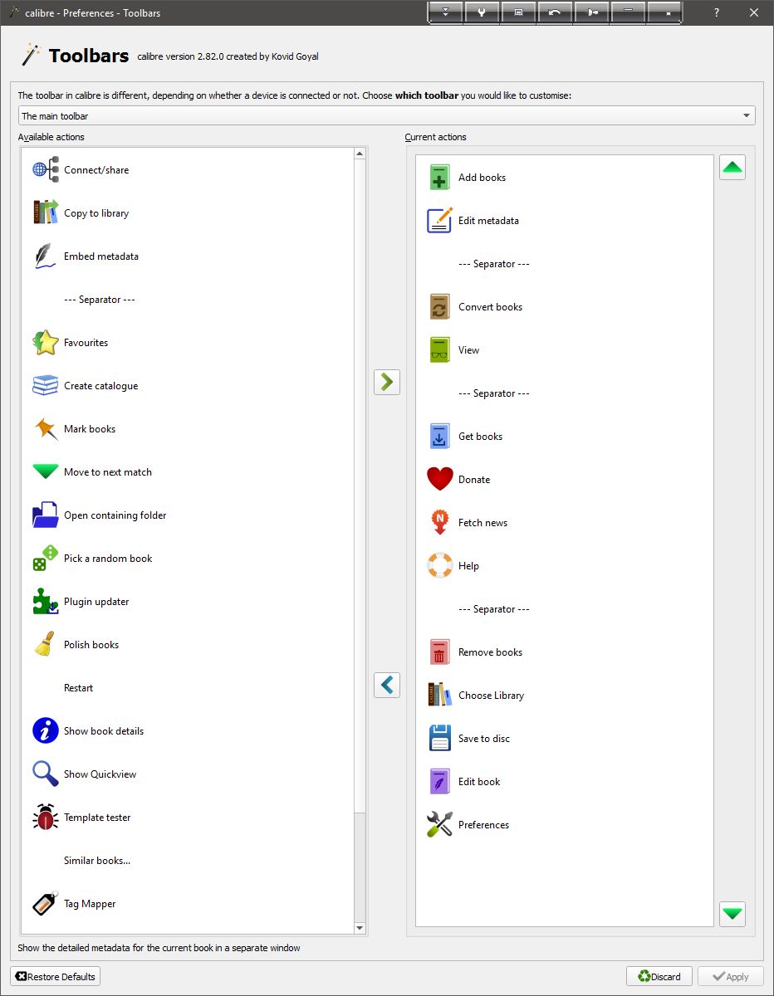Click the Apply button
The height and width of the screenshot is (996, 774).
(731, 977)
